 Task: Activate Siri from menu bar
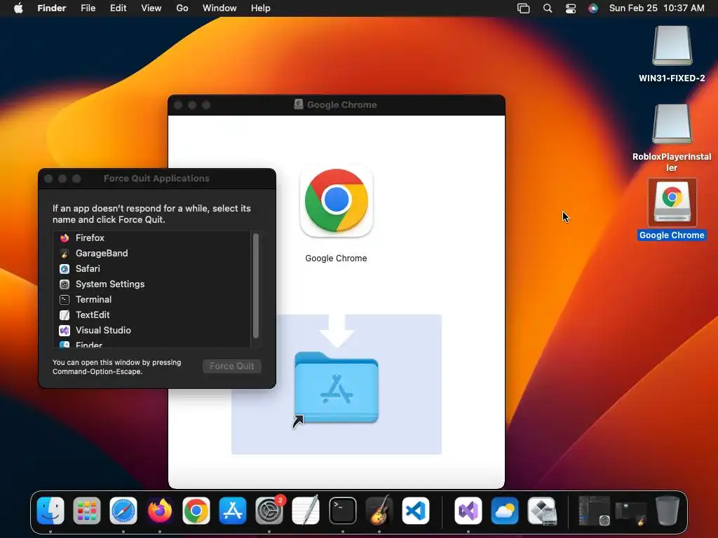pos(593,8)
